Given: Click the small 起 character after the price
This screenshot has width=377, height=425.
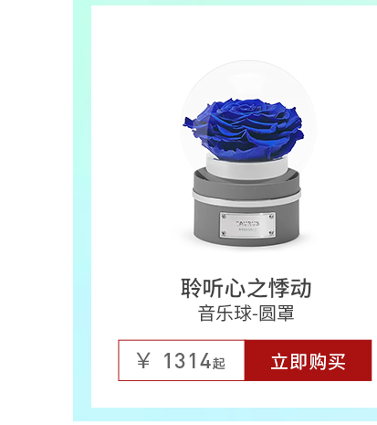Looking at the screenshot, I should click(x=219, y=363).
